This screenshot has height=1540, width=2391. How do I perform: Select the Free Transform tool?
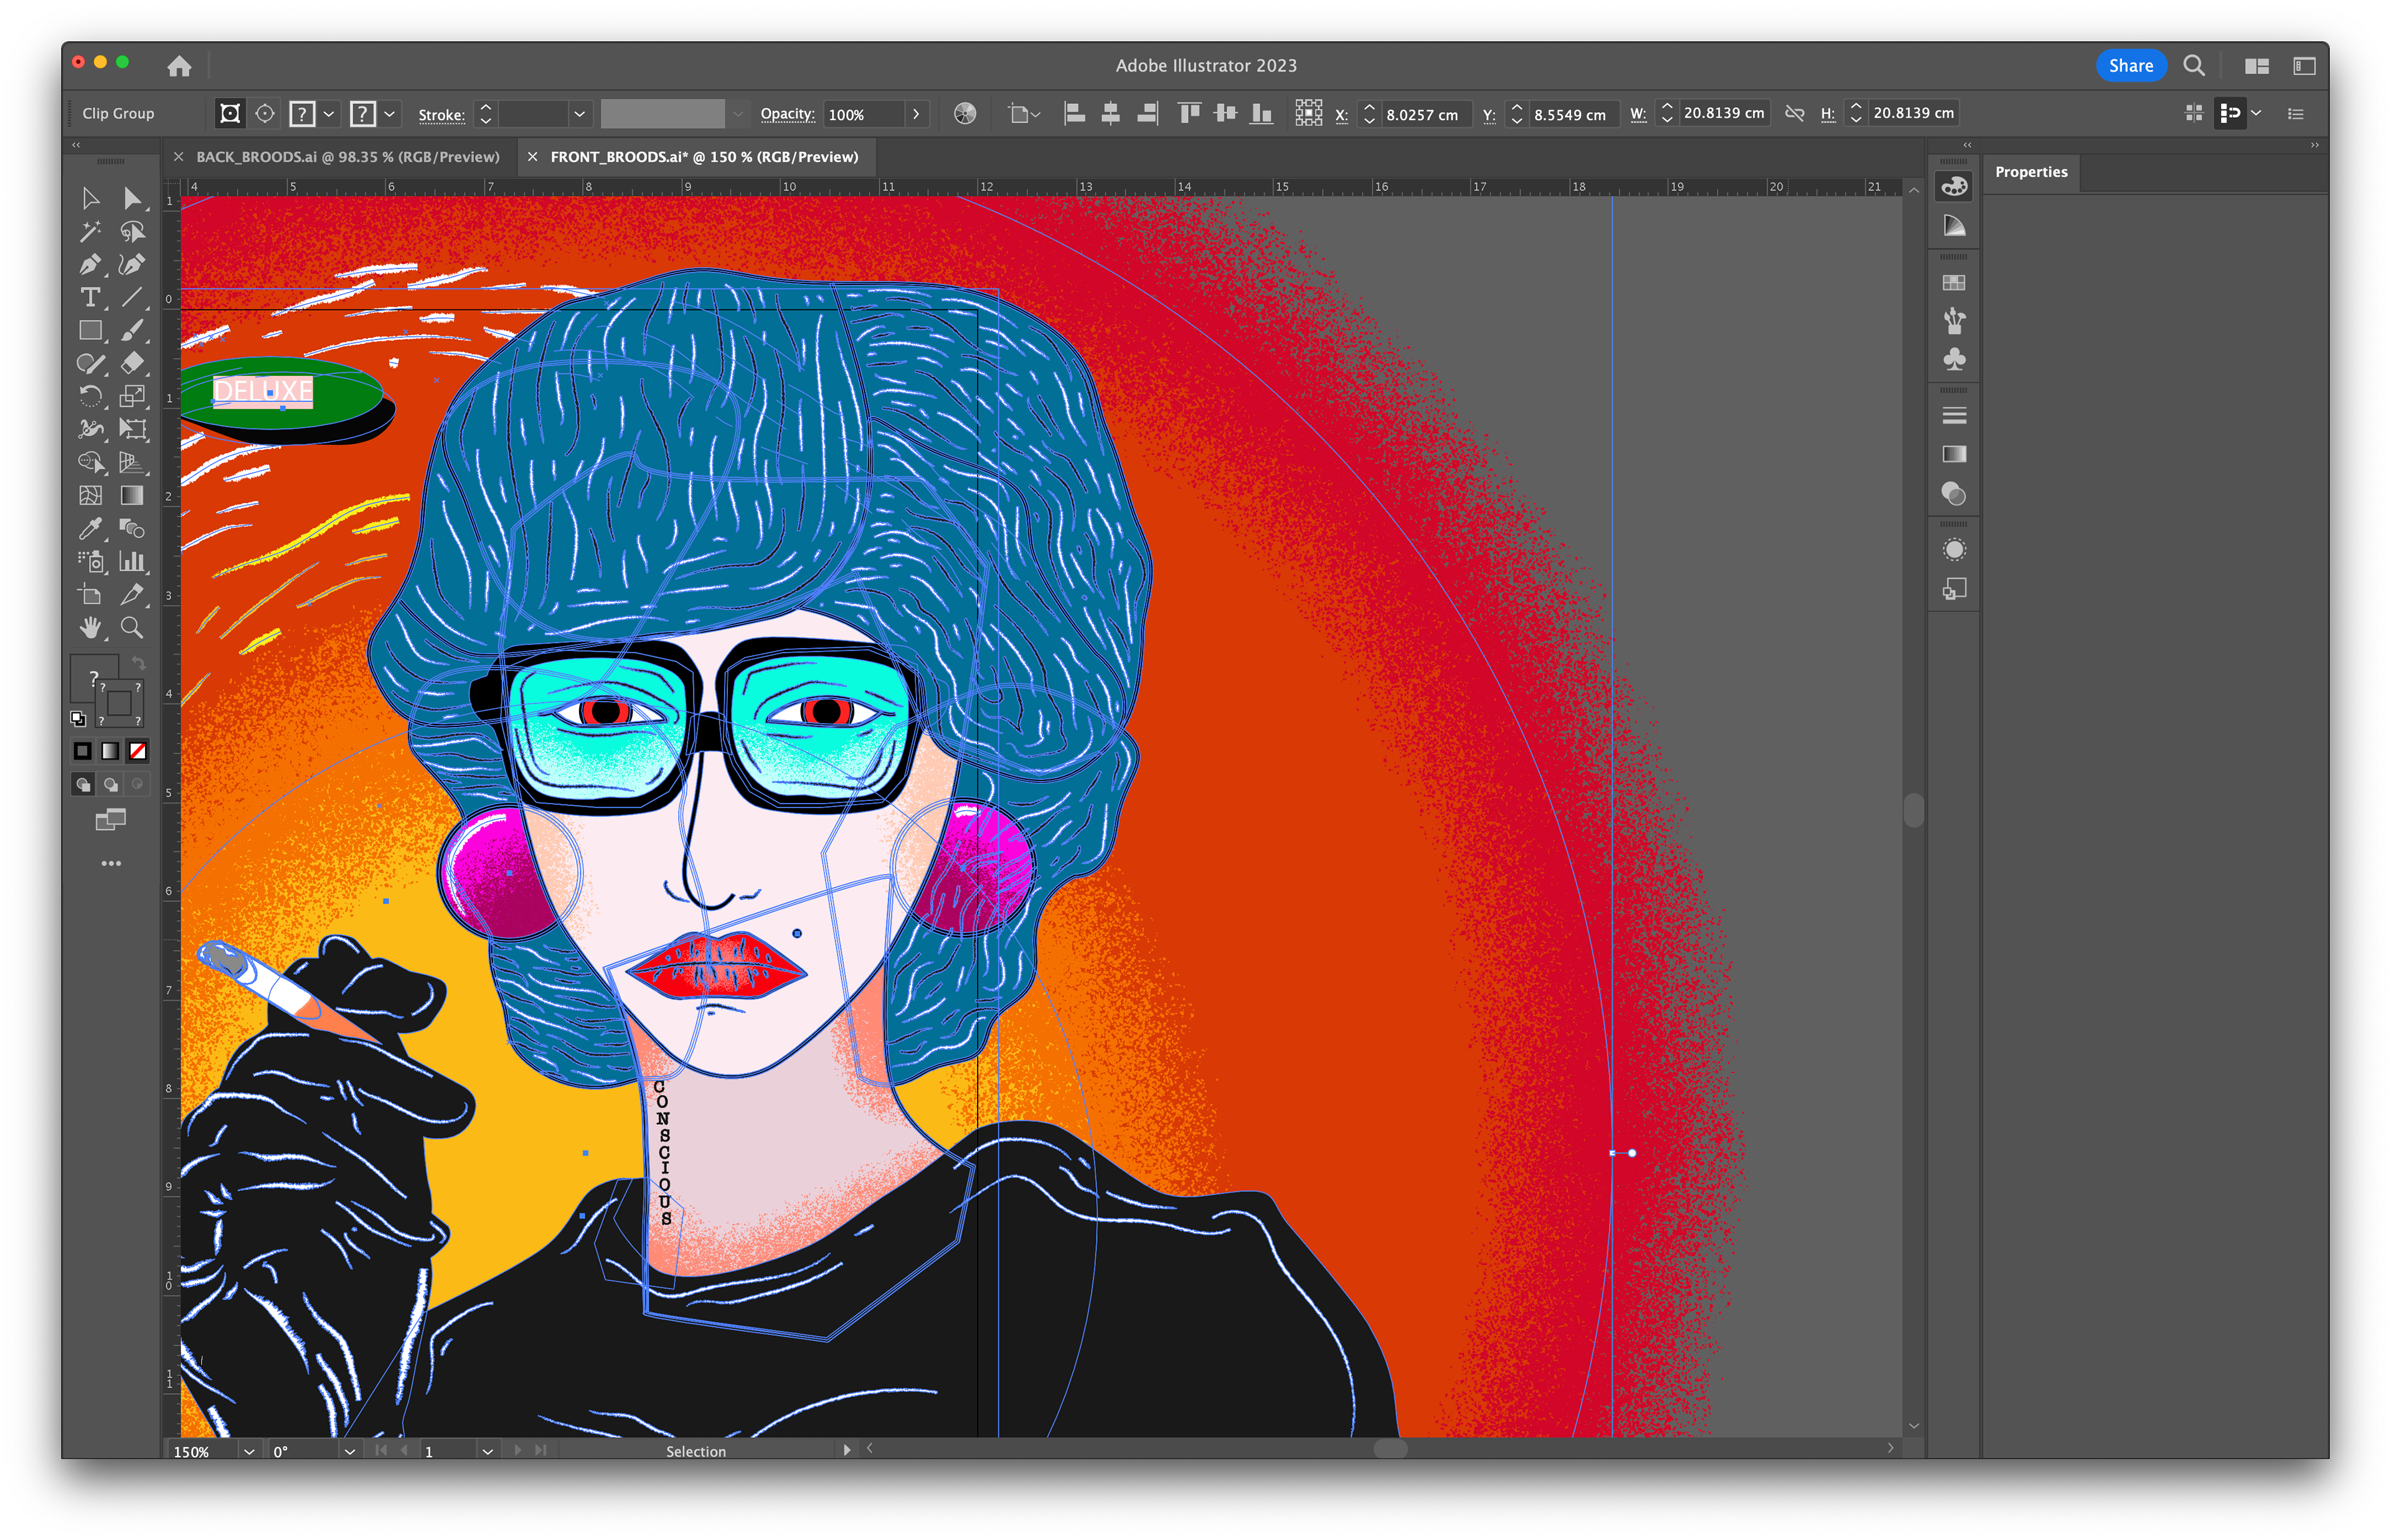pos(132,429)
